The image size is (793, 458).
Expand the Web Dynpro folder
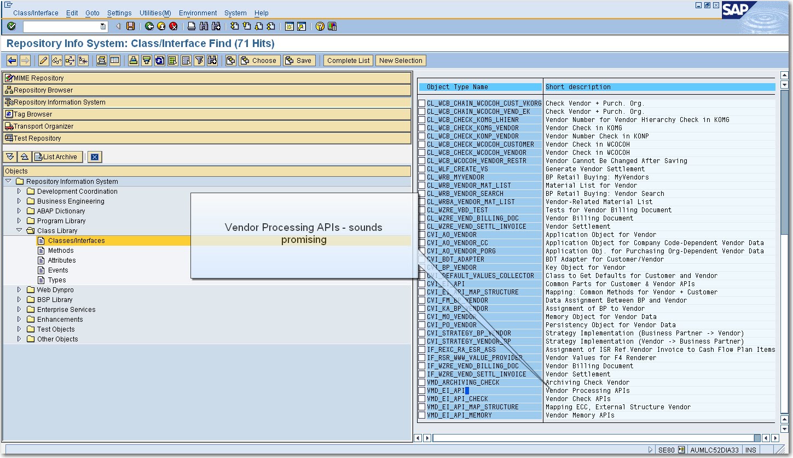tap(19, 290)
